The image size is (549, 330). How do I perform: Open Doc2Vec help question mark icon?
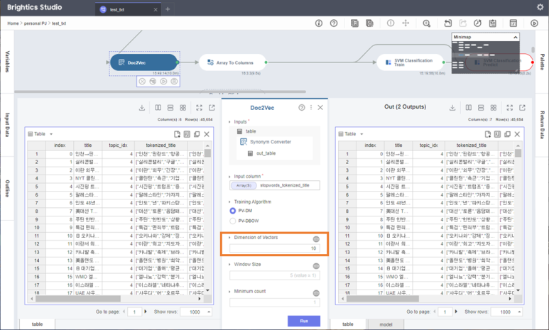pyautogui.click(x=301, y=107)
